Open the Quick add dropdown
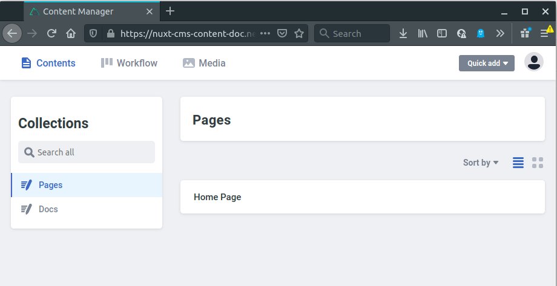Image resolution: width=557 pixels, height=286 pixels. point(487,63)
